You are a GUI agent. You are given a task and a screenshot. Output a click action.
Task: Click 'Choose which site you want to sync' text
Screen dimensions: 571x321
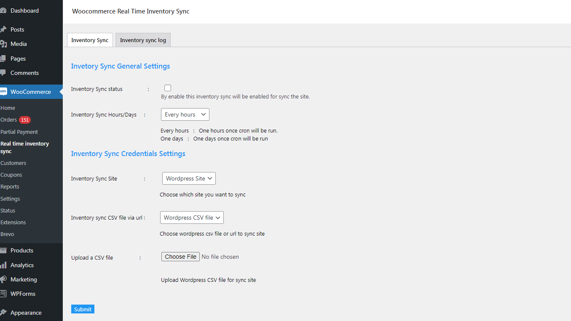pyautogui.click(x=203, y=195)
